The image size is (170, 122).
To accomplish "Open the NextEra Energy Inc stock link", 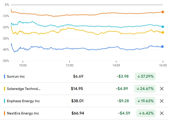I will (x=23, y=113).
